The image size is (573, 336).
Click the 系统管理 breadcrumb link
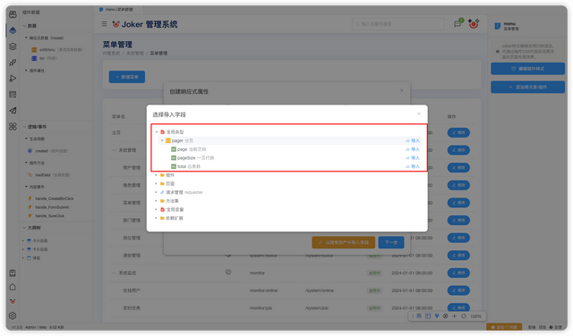pos(135,54)
